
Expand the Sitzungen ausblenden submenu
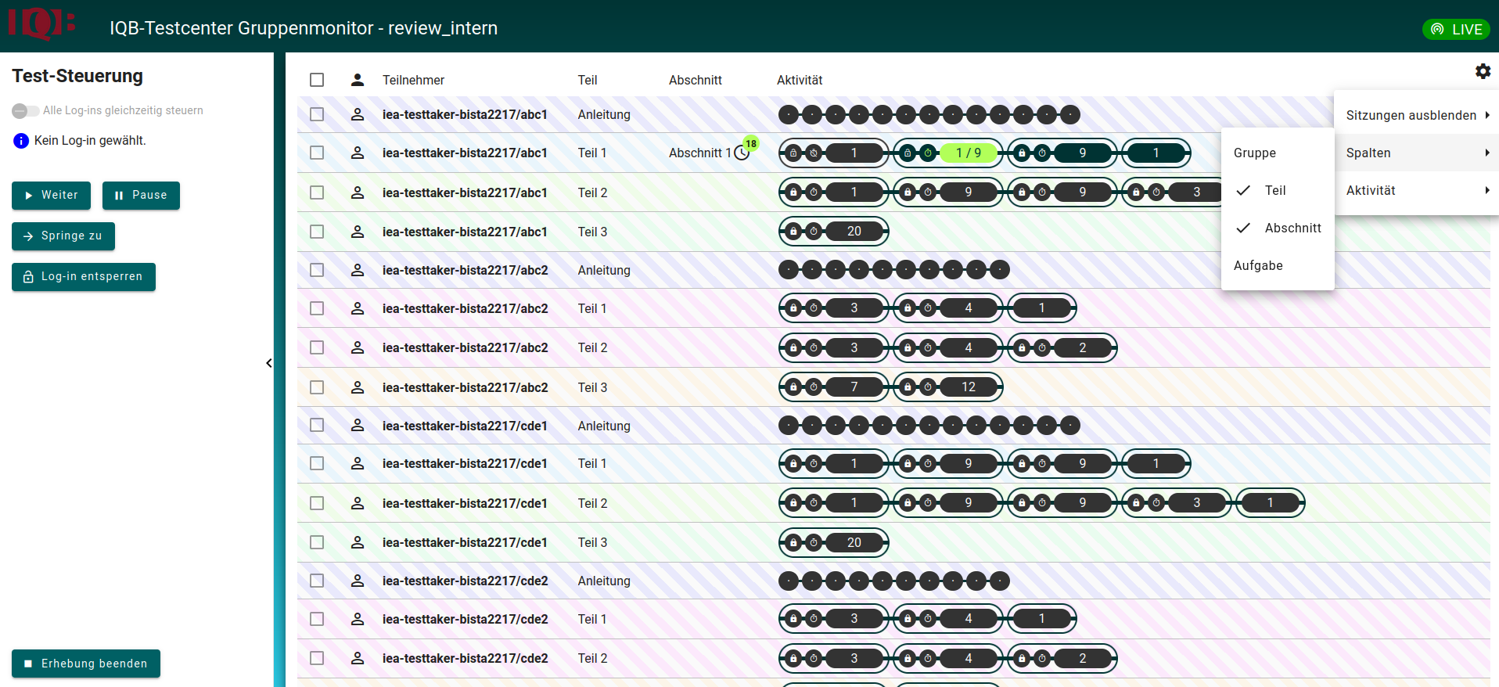(1416, 115)
